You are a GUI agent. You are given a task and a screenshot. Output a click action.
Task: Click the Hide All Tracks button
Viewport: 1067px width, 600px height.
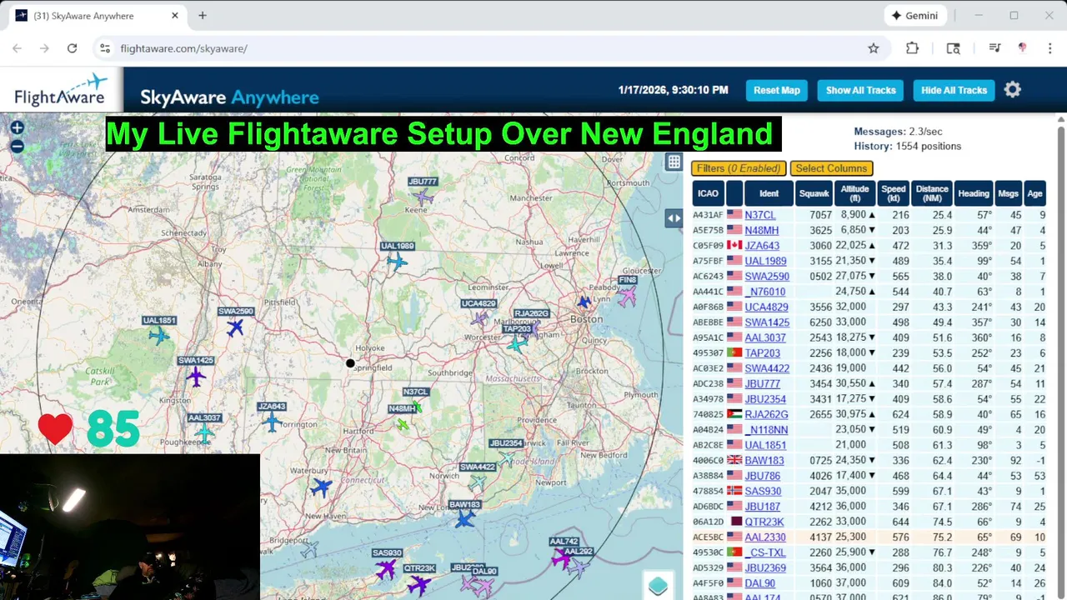pyautogui.click(x=954, y=90)
